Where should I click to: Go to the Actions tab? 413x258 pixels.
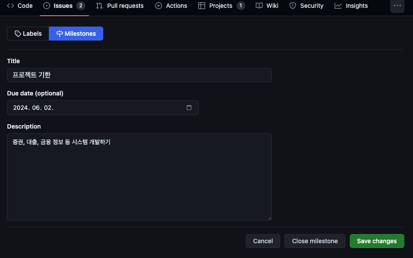(171, 6)
